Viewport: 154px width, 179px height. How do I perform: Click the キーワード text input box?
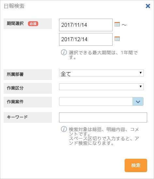point(103,117)
